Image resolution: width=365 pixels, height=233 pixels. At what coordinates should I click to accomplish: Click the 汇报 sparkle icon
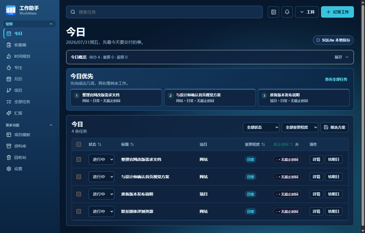pos(9,113)
